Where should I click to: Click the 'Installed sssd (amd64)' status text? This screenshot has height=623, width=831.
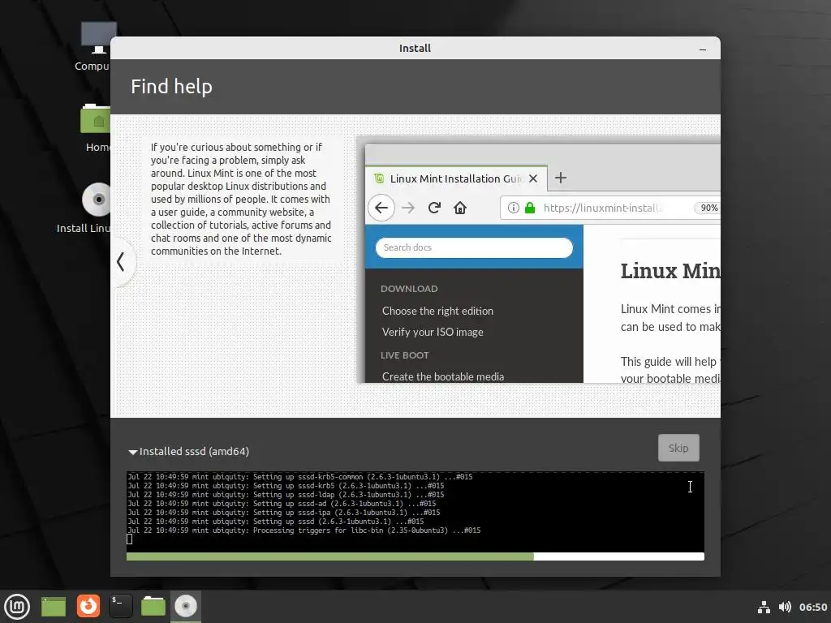[x=194, y=451]
